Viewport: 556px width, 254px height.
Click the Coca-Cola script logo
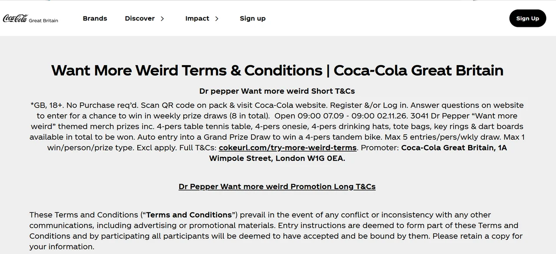[x=15, y=18]
